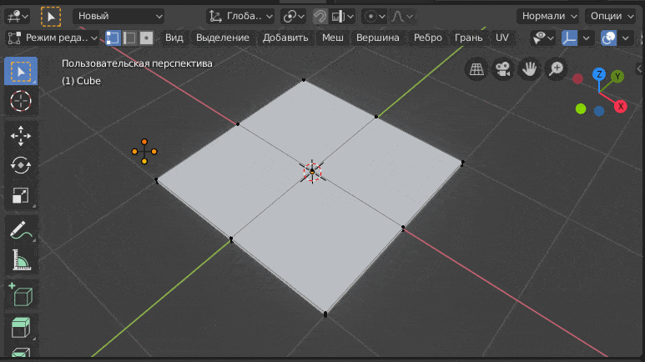Image resolution: width=645 pixels, height=362 pixels.
Task: Open pivot point dropdown
Action: [293, 17]
